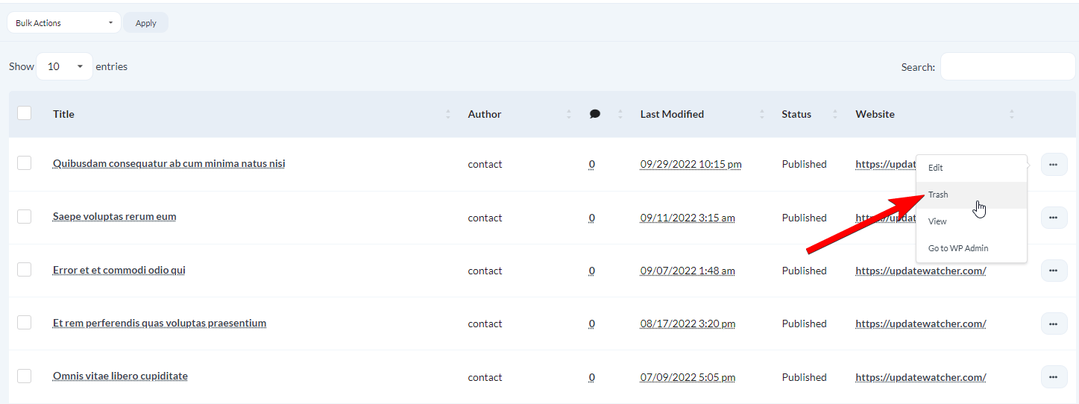Open the ellipsis menu for Et rem perferendis

(1054, 323)
